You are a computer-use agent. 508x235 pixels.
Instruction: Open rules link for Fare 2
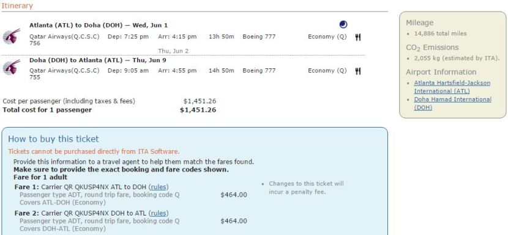[159, 213]
